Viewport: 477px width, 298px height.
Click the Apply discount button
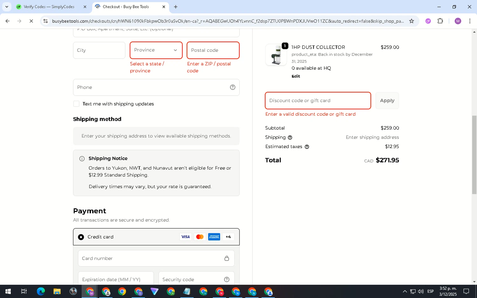click(x=387, y=101)
